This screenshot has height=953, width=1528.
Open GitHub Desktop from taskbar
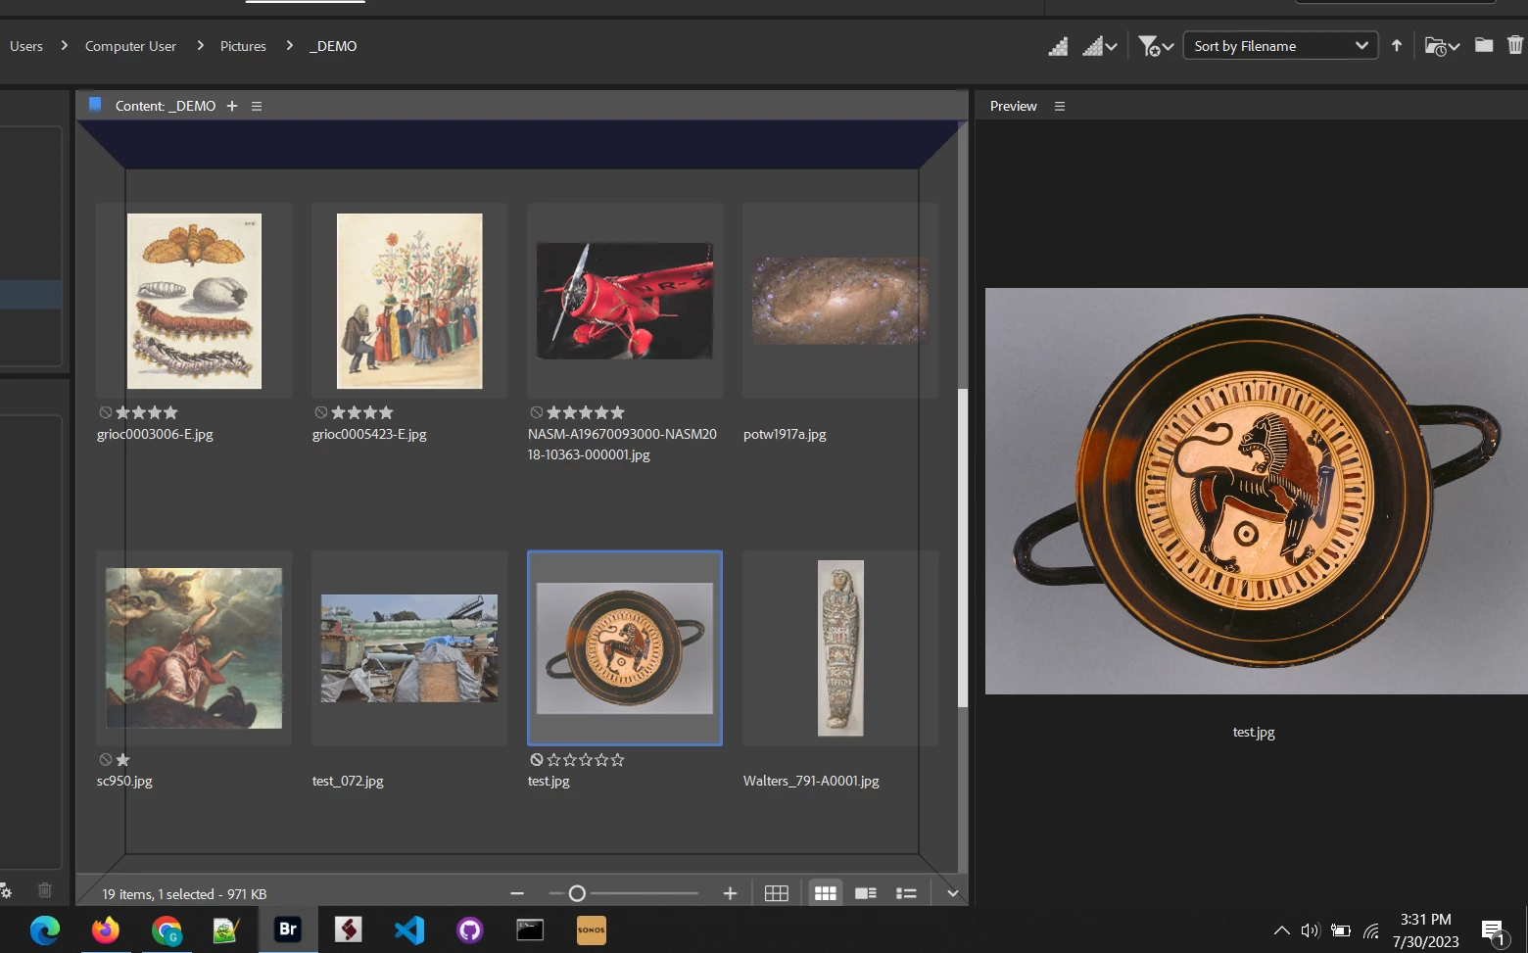(x=470, y=929)
